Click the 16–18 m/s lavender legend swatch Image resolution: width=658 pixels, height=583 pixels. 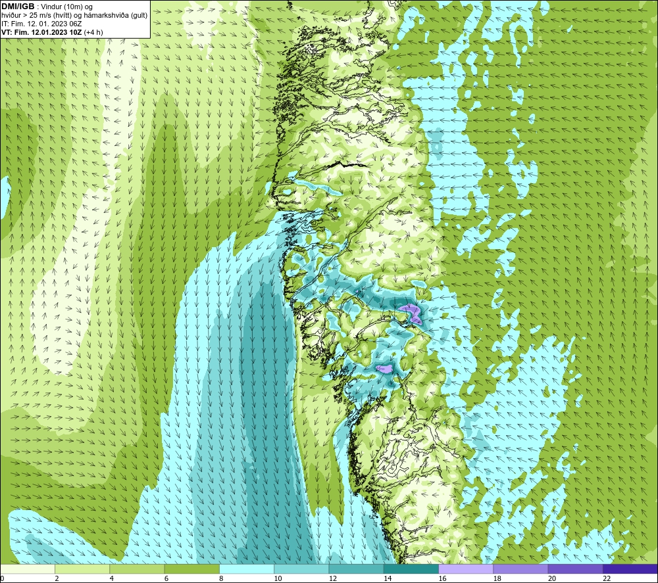[466, 569]
